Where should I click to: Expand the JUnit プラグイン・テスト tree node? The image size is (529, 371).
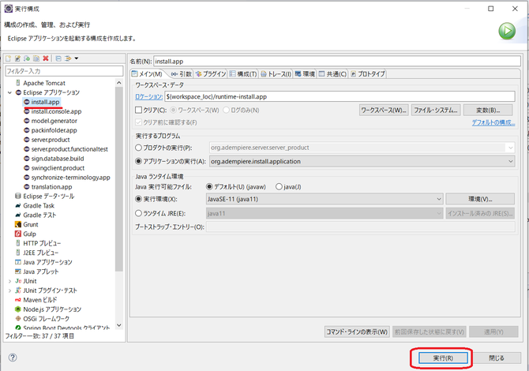click(9, 290)
